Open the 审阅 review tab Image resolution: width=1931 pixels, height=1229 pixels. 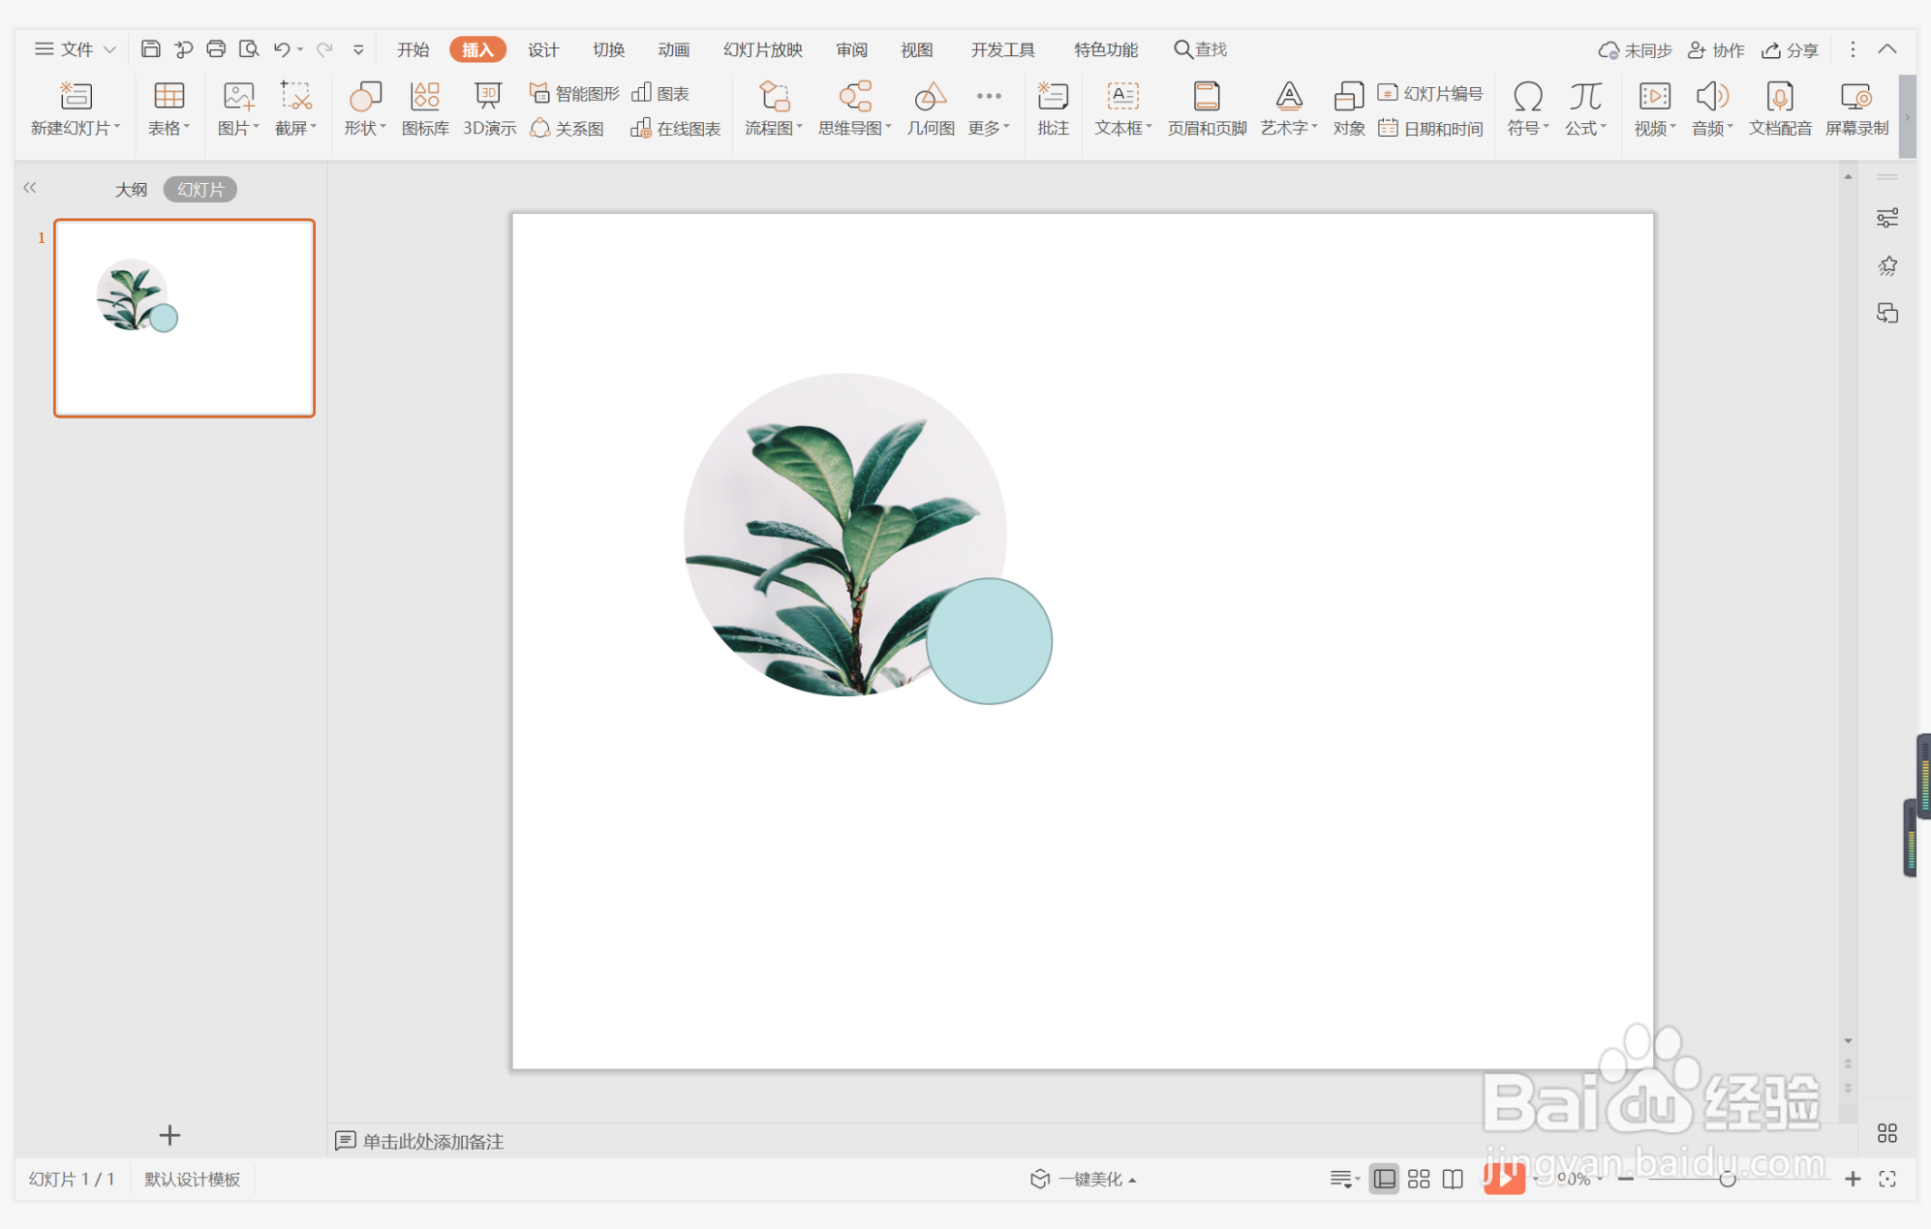851,49
